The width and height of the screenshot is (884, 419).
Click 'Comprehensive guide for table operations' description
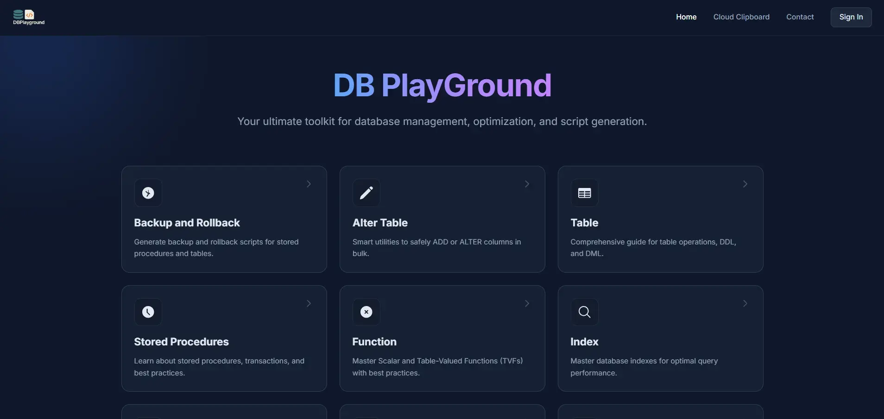point(653,248)
